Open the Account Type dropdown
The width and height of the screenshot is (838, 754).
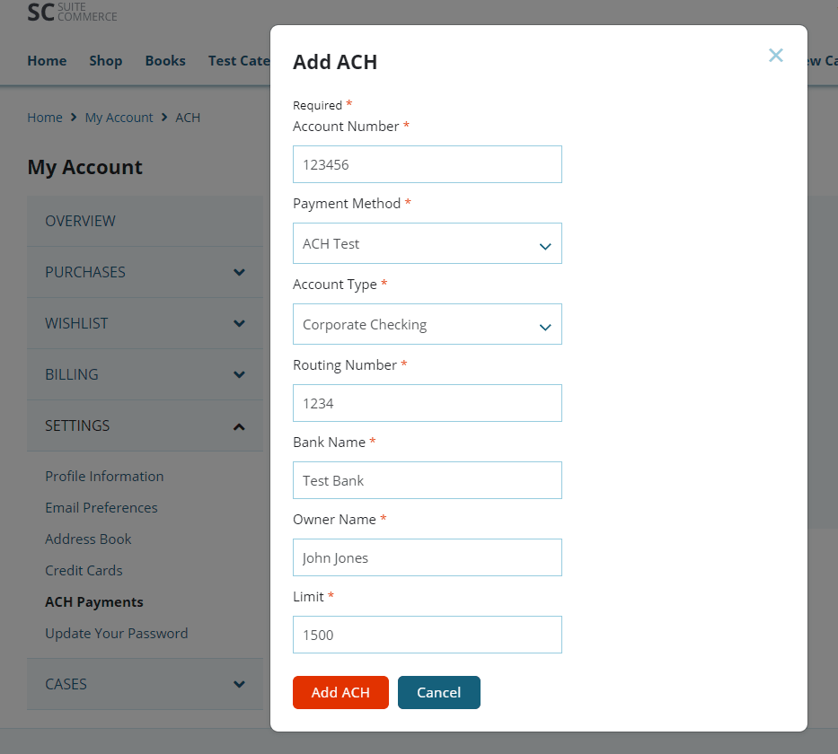(427, 324)
